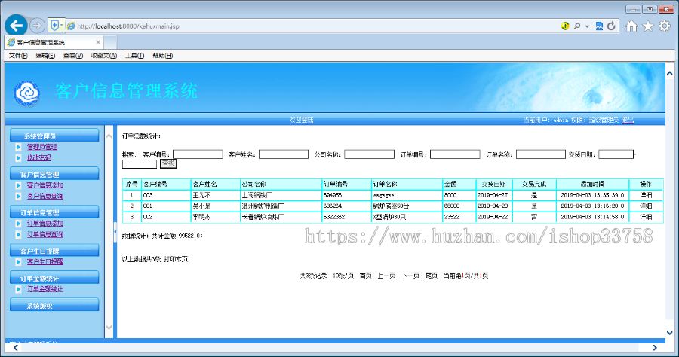This screenshot has height=357, width=679.
Task: Click the 查找 search button
Action: 168,163
